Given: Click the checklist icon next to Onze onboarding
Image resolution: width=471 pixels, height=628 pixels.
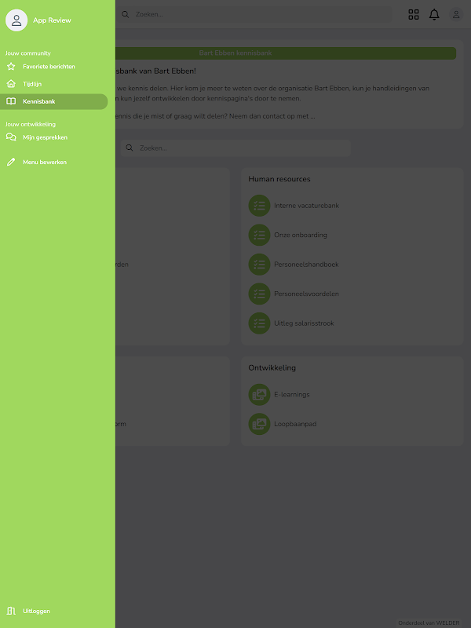Looking at the screenshot, I should coord(260,235).
